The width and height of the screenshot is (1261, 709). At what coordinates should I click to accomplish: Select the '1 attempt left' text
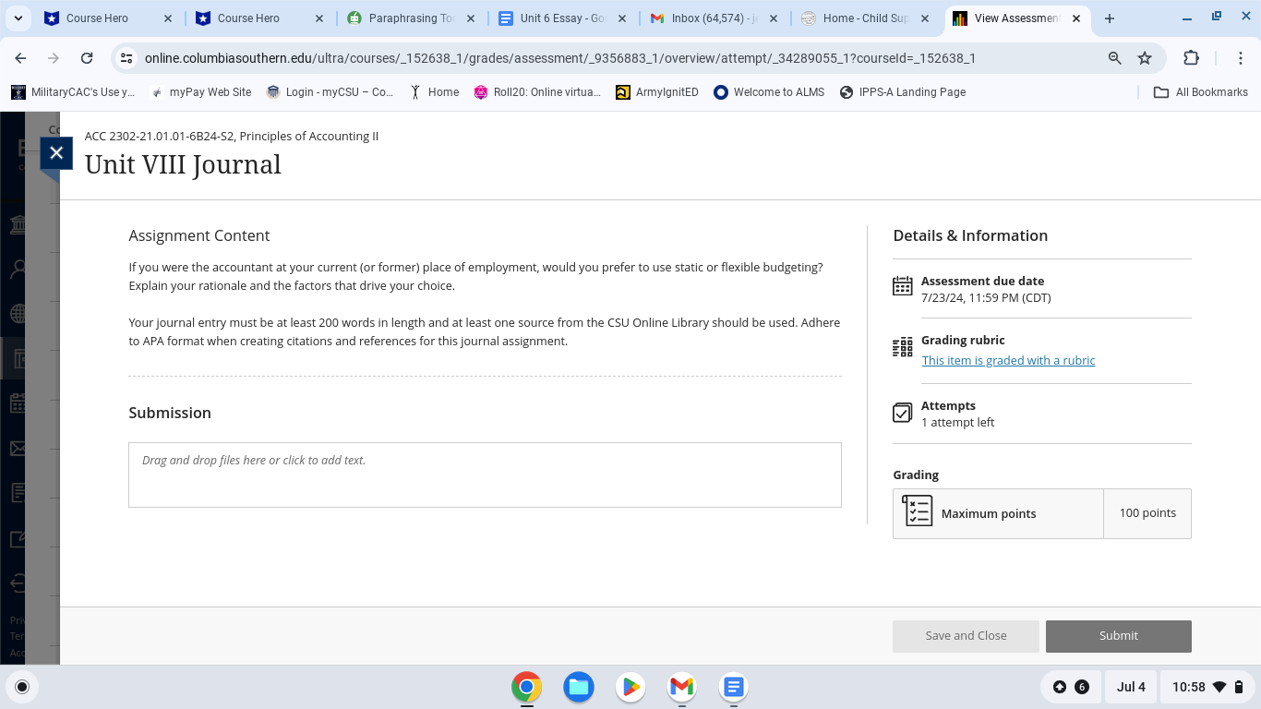coord(957,423)
